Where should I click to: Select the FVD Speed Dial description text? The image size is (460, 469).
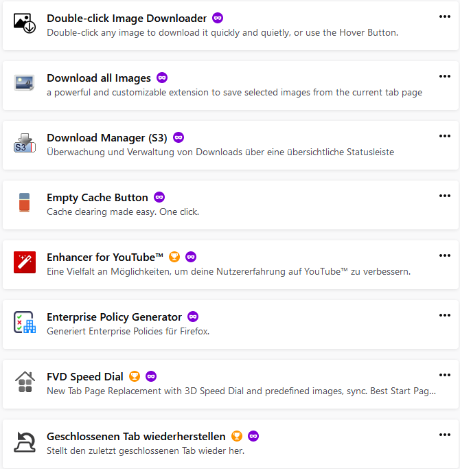tap(240, 390)
